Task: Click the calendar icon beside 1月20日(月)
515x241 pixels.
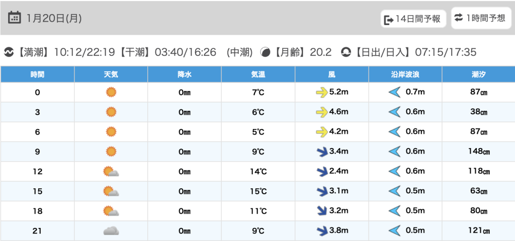Action: click(x=15, y=18)
